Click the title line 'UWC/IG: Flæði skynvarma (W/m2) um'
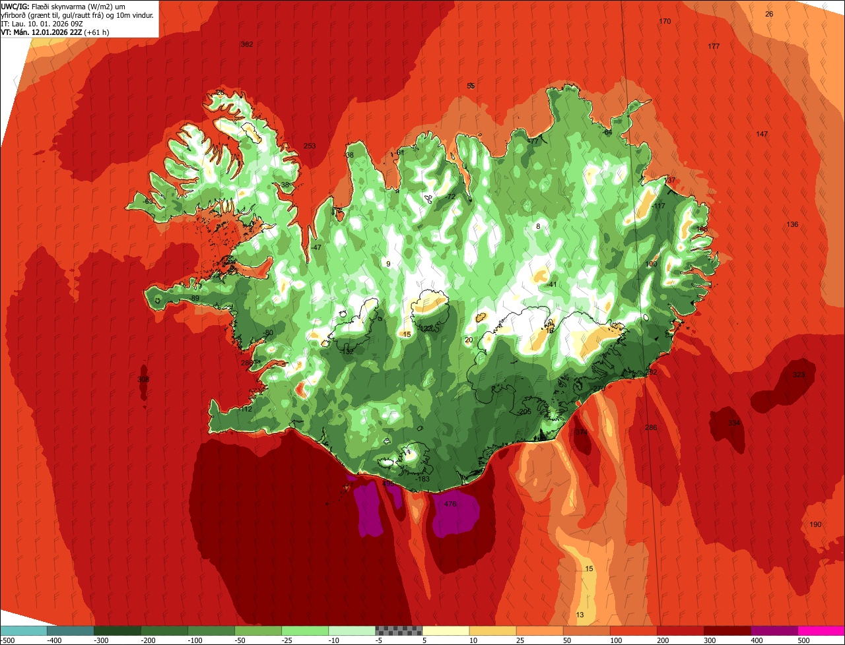The height and width of the screenshot is (645, 845). point(63,7)
